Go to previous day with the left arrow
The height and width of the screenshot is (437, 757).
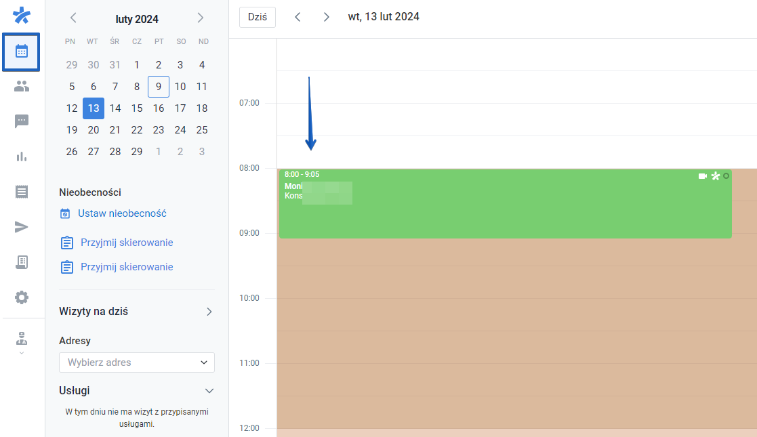tap(298, 17)
